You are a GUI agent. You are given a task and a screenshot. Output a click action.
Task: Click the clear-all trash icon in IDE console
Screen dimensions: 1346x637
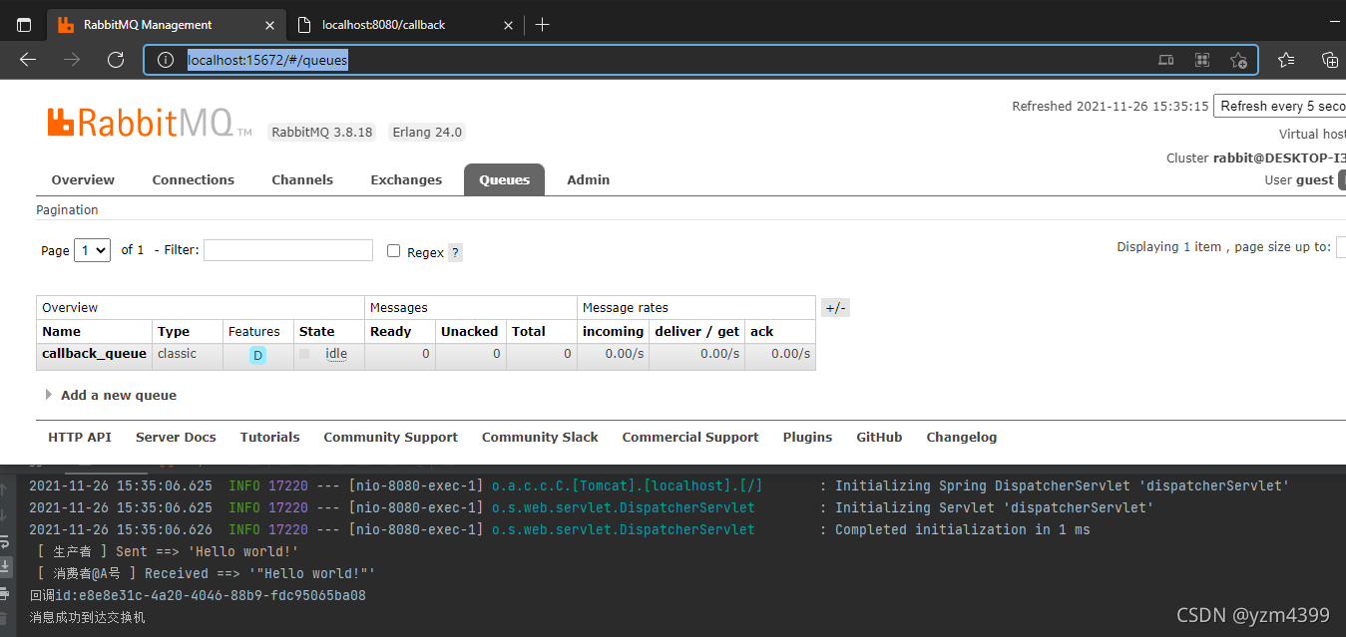click(5, 619)
